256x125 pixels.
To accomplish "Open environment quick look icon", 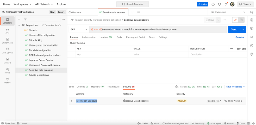I will click(252, 12).
